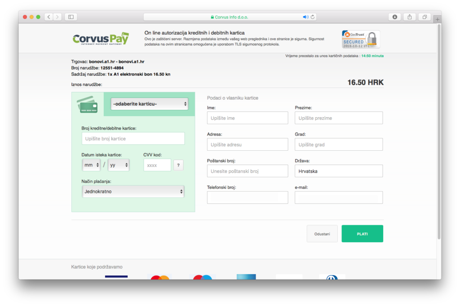Go back using Safari back arrow
This screenshot has height=306, width=460.
(x=49, y=17)
